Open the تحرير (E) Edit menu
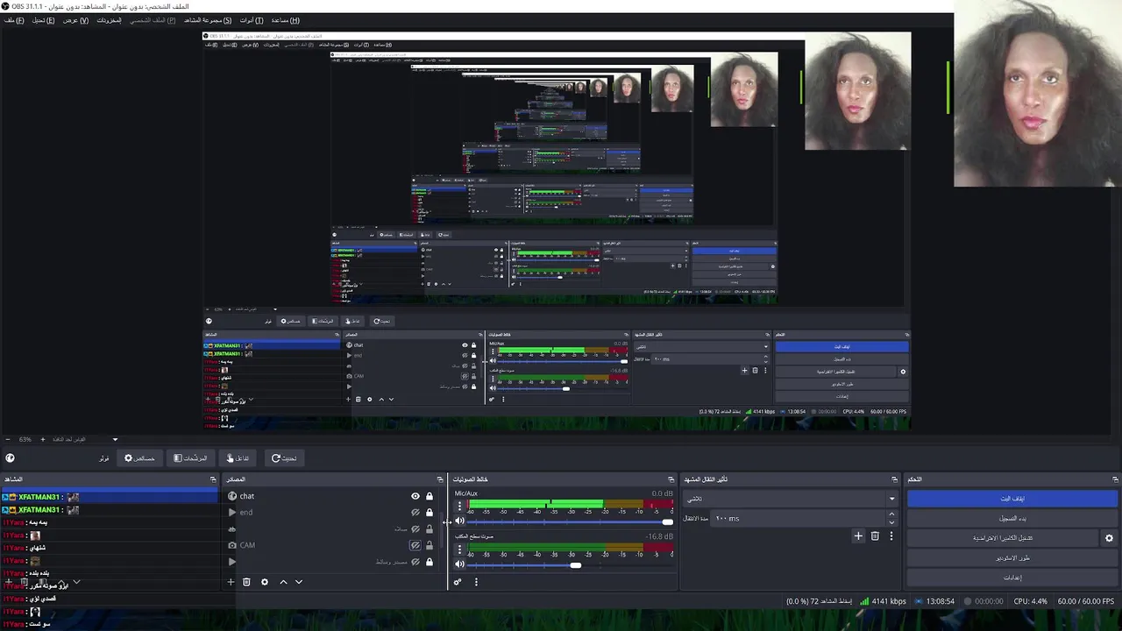1122x631 pixels. click(43, 20)
